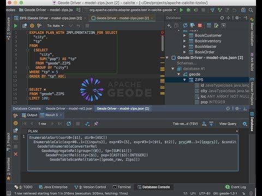Open the Bean Validation side panel
This screenshot has height=196, width=262.
(x=252, y=32)
